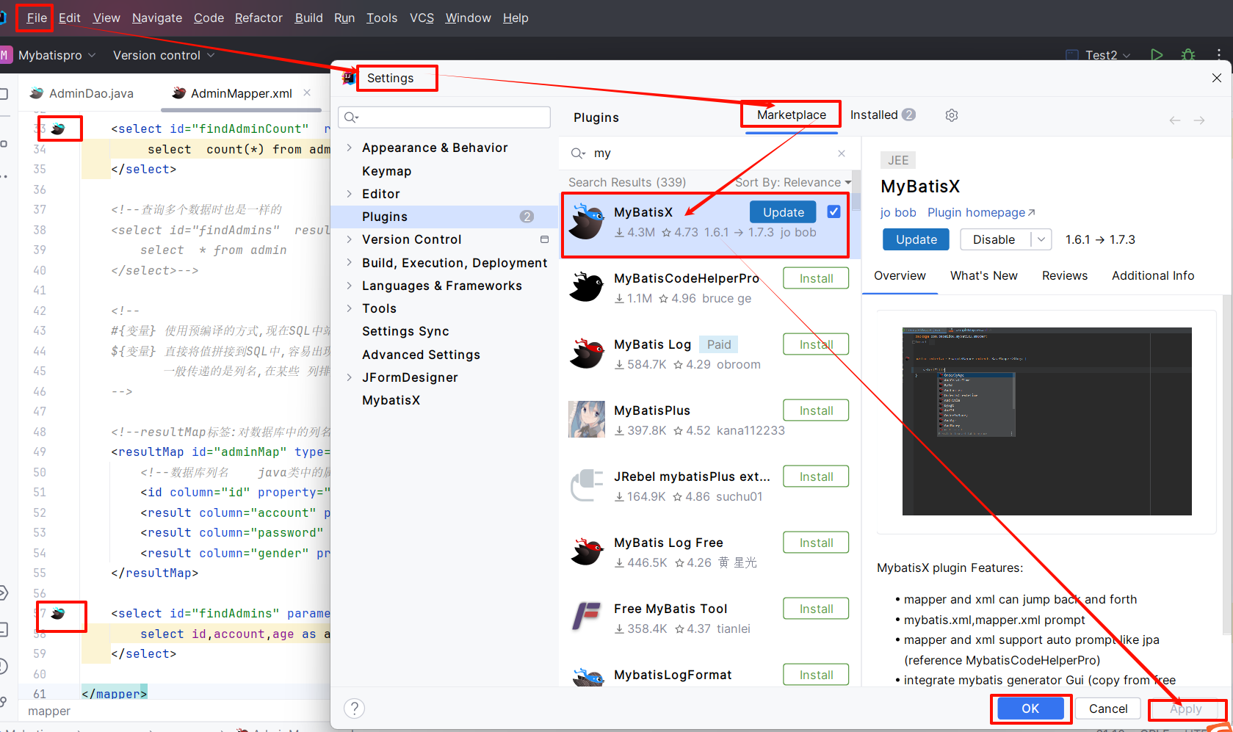Click Update in the MyBatisX list row
This screenshot has width=1233, height=732.
pyautogui.click(x=783, y=212)
